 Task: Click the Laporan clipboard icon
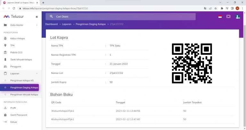(x=5, y=73)
